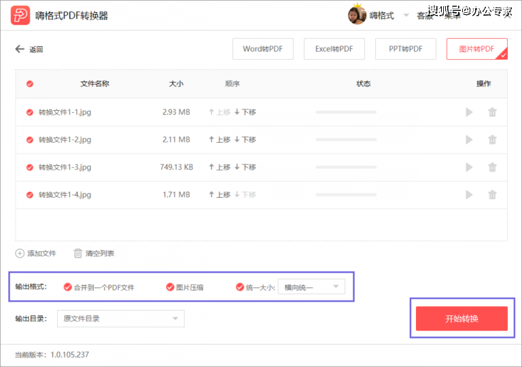Start converting 转换文件1-3.jpg with its play icon

point(469,167)
